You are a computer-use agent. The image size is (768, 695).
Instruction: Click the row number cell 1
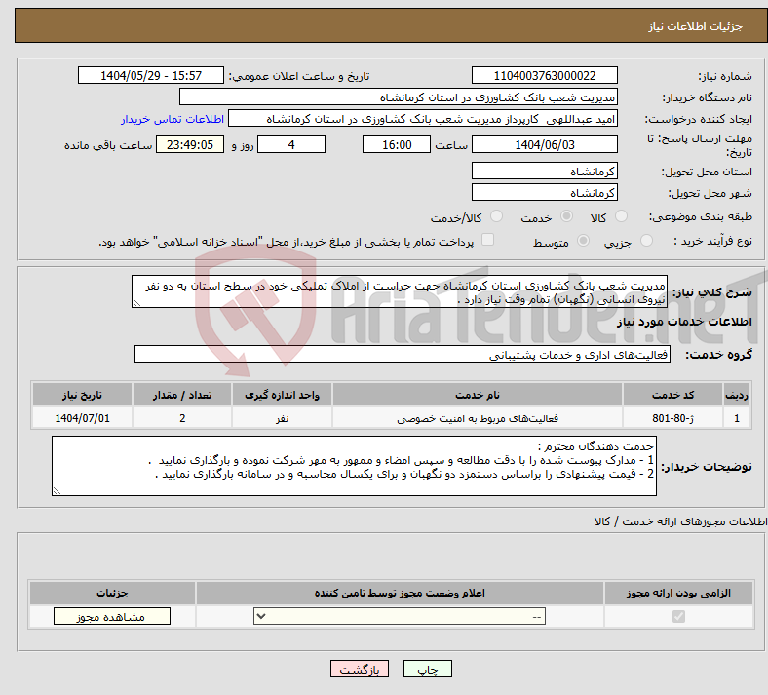click(737, 418)
